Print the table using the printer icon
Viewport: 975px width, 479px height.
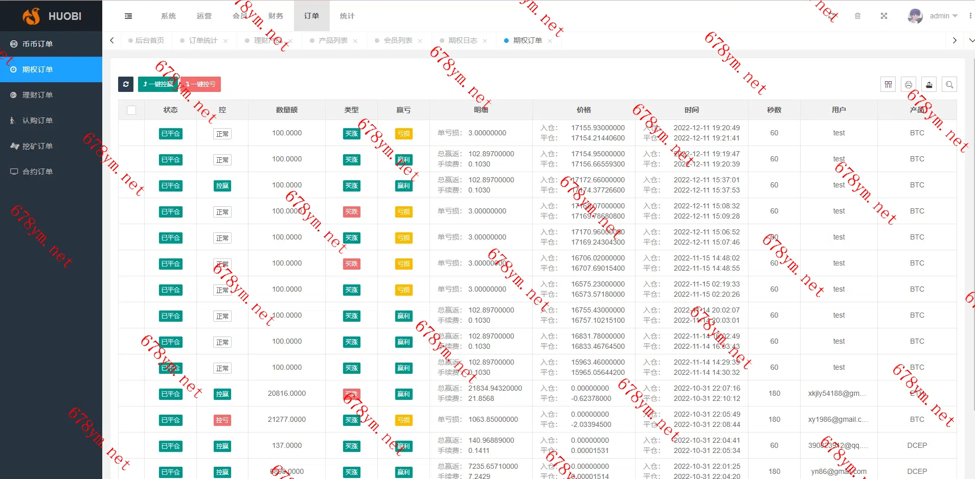pyautogui.click(x=909, y=84)
